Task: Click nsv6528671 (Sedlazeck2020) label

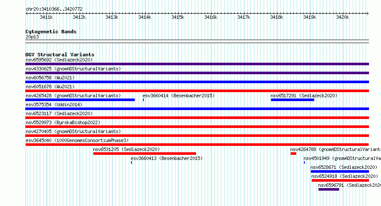Action: pyautogui.click(x=344, y=167)
